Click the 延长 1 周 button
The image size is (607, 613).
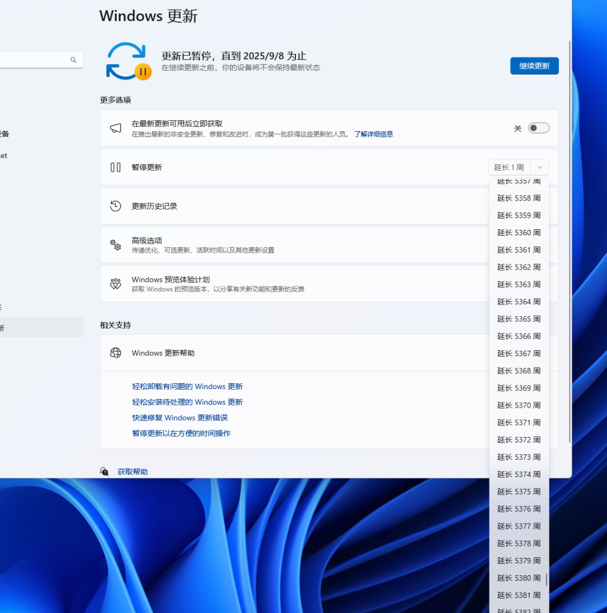[509, 168]
